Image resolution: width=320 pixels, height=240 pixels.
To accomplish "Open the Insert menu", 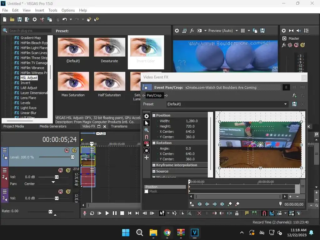I will pos(39,10).
